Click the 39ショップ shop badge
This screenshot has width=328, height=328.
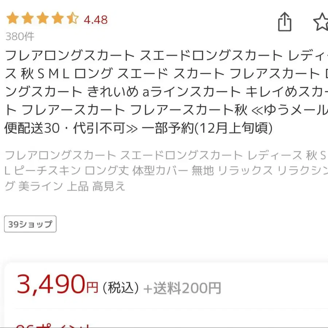click(30, 224)
